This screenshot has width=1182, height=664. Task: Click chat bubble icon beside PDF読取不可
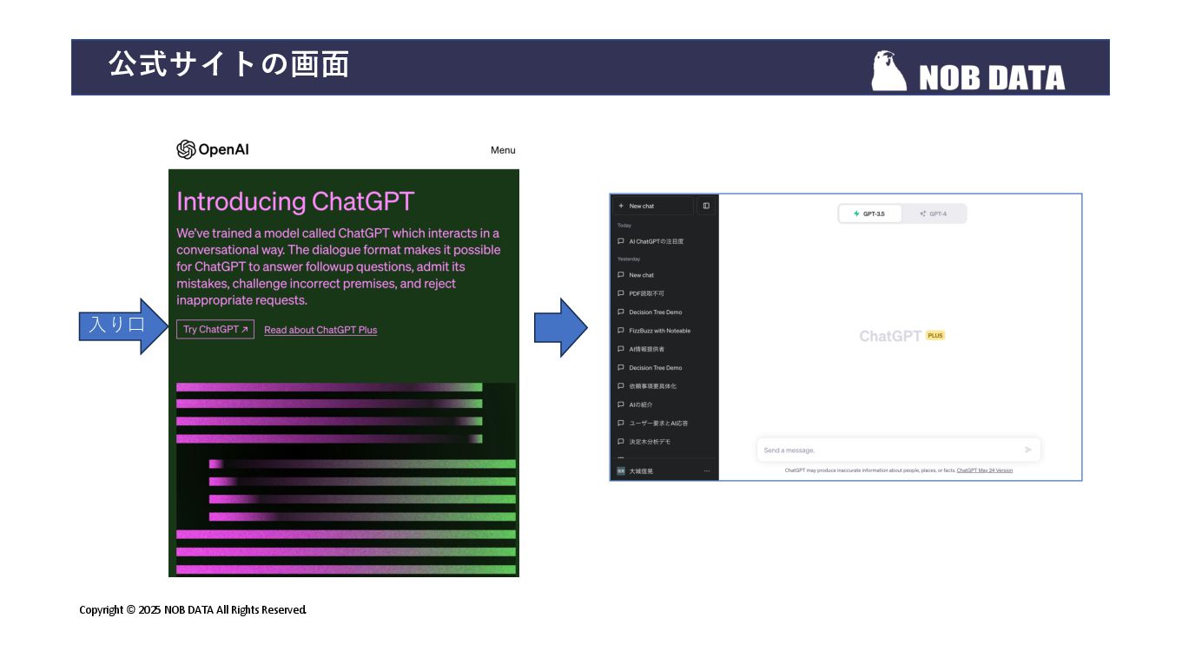pyautogui.click(x=620, y=293)
